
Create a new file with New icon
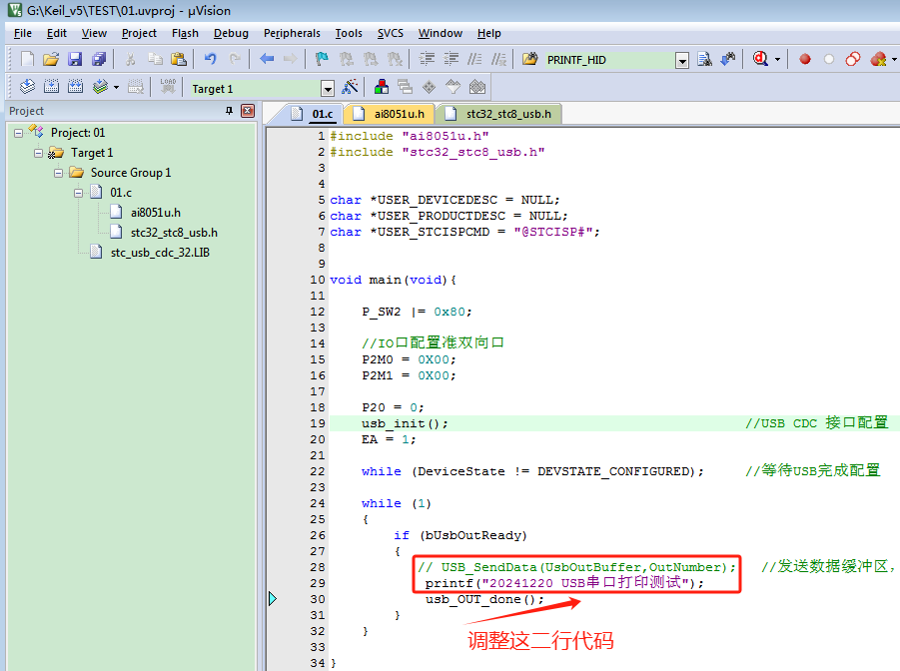[27, 59]
